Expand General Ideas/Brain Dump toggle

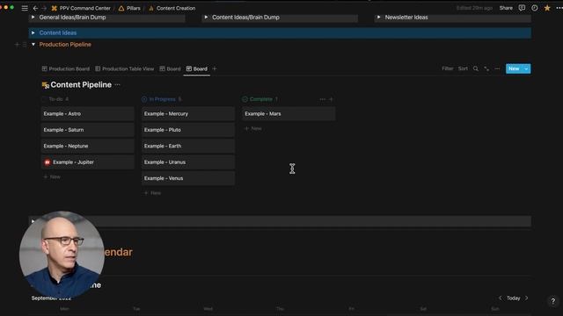(x=33, y=18)
